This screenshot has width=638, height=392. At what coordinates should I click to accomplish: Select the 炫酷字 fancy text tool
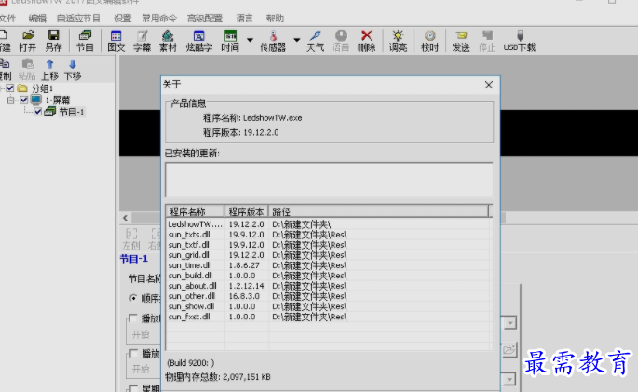pos(199,41)
